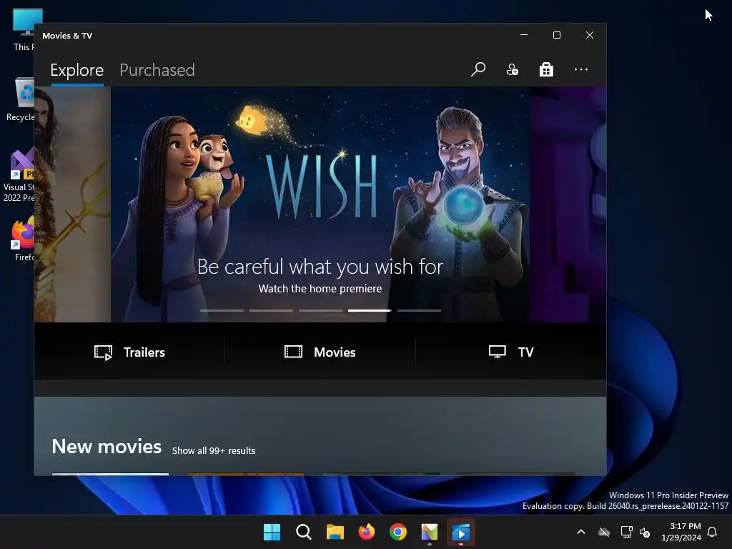Click Watch the home premiere text
732x549 pixels.
tap(320, 289)
